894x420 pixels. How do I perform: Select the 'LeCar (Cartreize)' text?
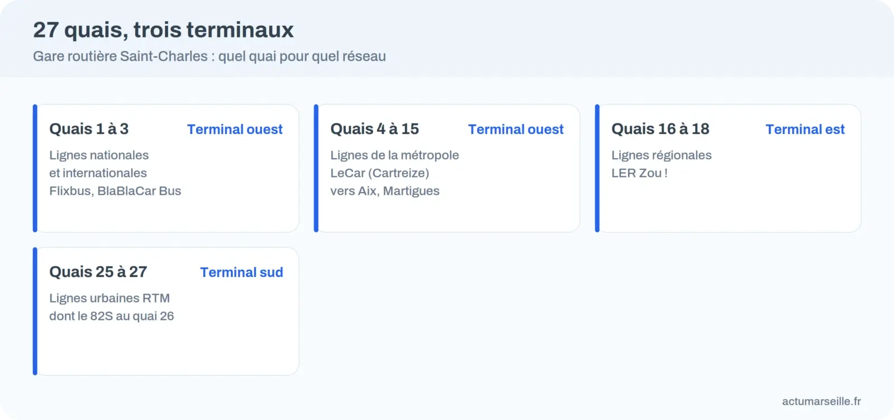coord(380,173)
